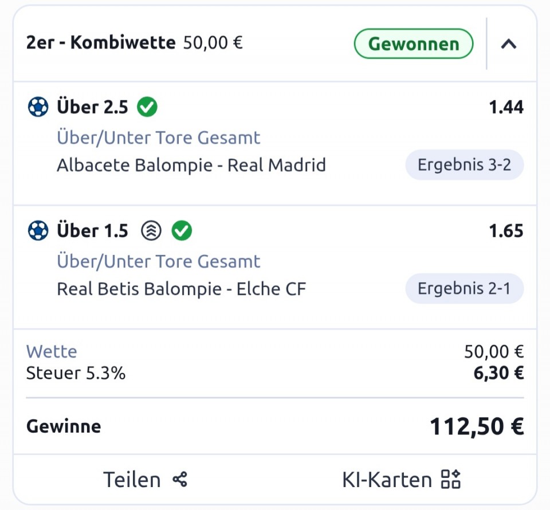Image resolution: width=550 pixels, height=510 pixels.
Task: Click the share icon next to Teilen
Action: 180,479
